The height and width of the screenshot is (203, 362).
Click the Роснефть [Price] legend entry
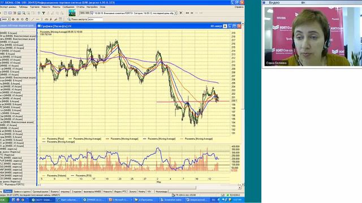pyautogui.click(x=53, y=139)
